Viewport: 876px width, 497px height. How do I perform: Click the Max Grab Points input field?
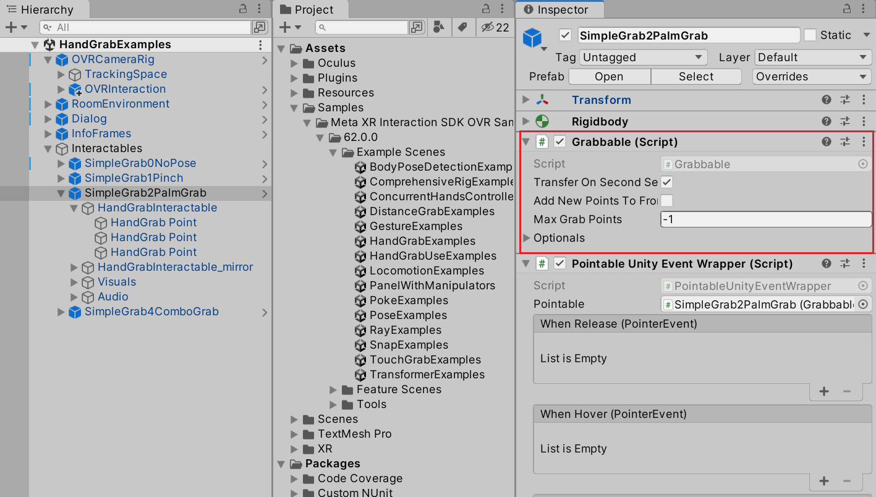pos(766,219)
